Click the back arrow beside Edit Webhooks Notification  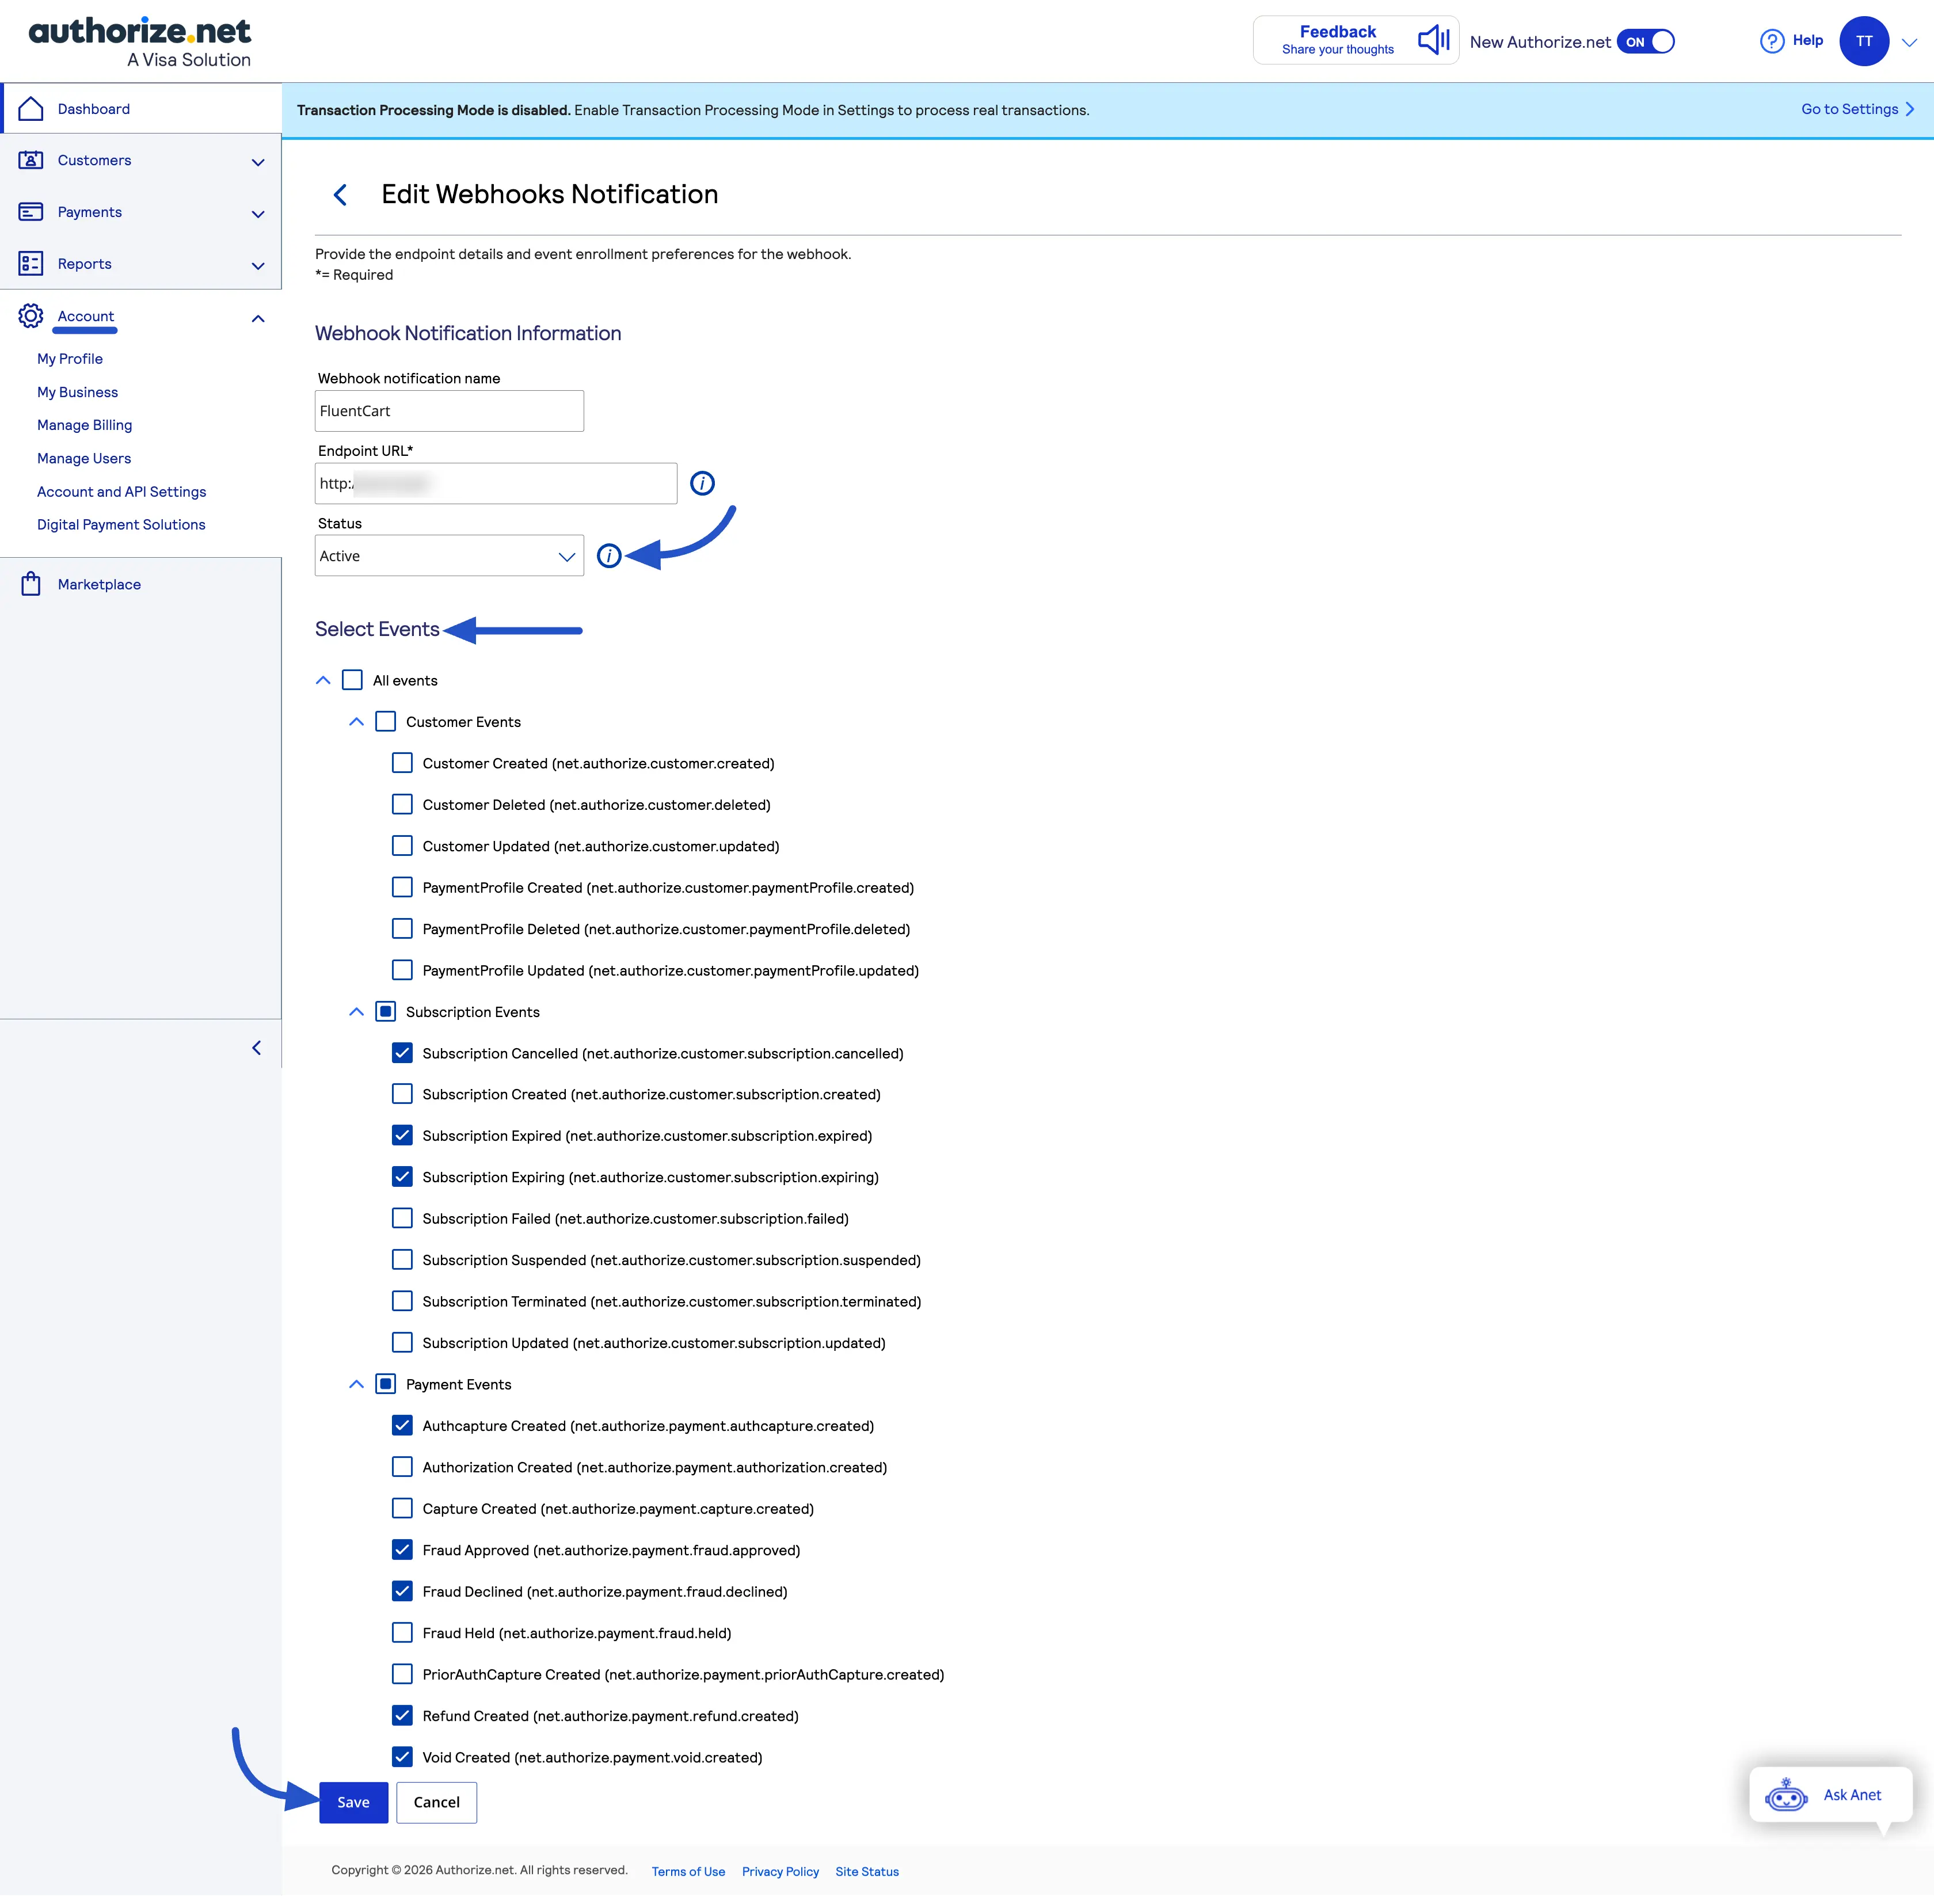[340, 195]
